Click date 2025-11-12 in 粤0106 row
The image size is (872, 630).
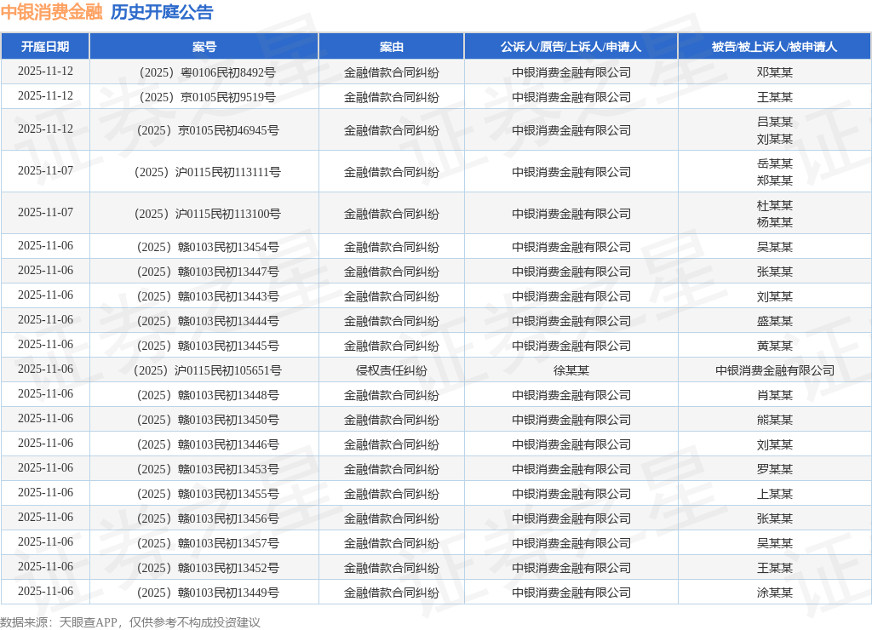pos(46,72)
